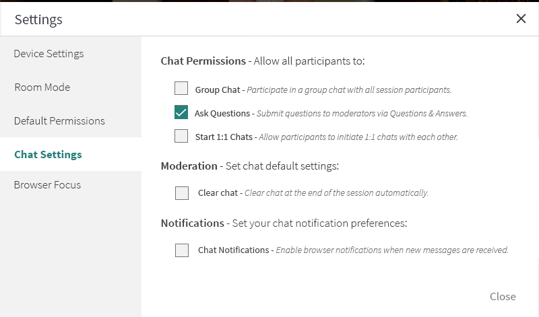The image size is (539, 317).
Task: Enable the Chat Notifications checkbox
Action: pos(182,250)
